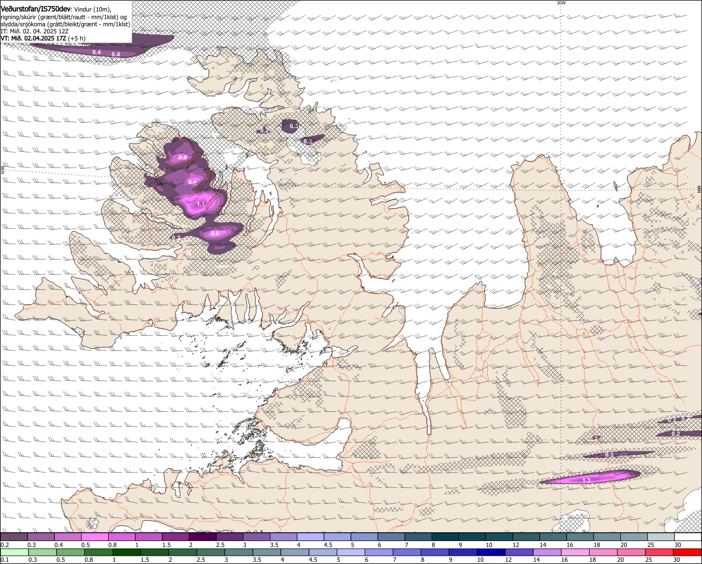Select the bright pink 0.5 swatch in upper legend
Image resolution: width=702 pixels, height=564 pixels.
pyautogui.click(x=95, y=537)
